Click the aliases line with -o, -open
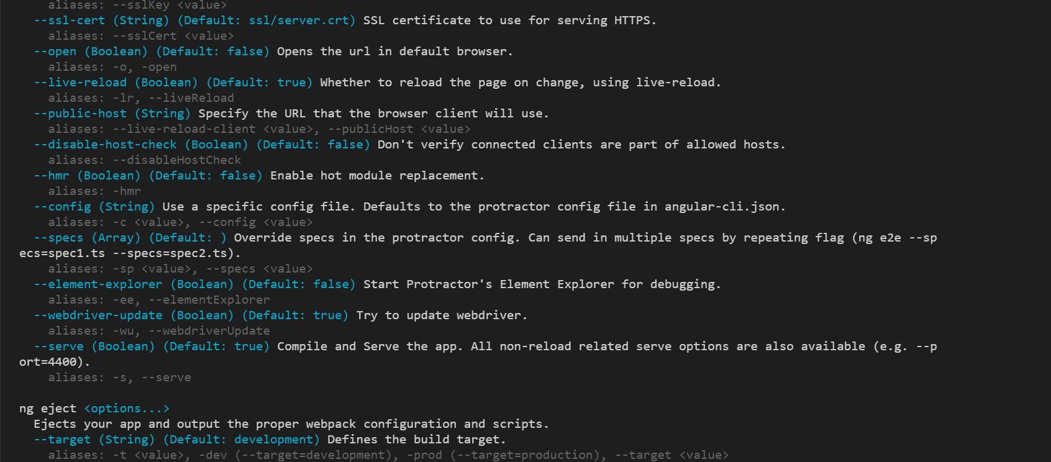Image resolution: width=1051 pixels, height=462 pixels. tap(112, 67)
